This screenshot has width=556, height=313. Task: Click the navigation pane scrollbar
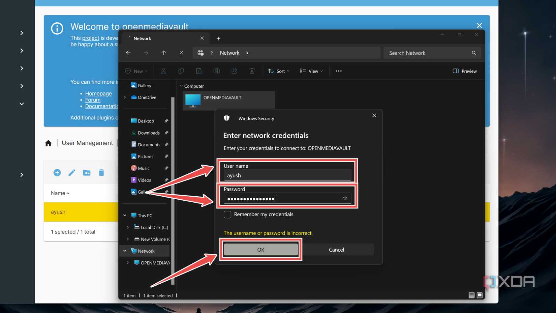tap(173, 191)
